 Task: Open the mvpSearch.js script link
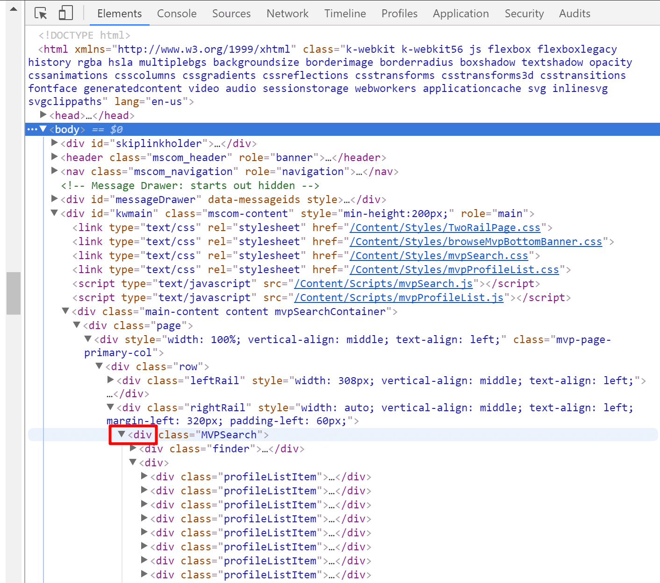coord(383,284)
